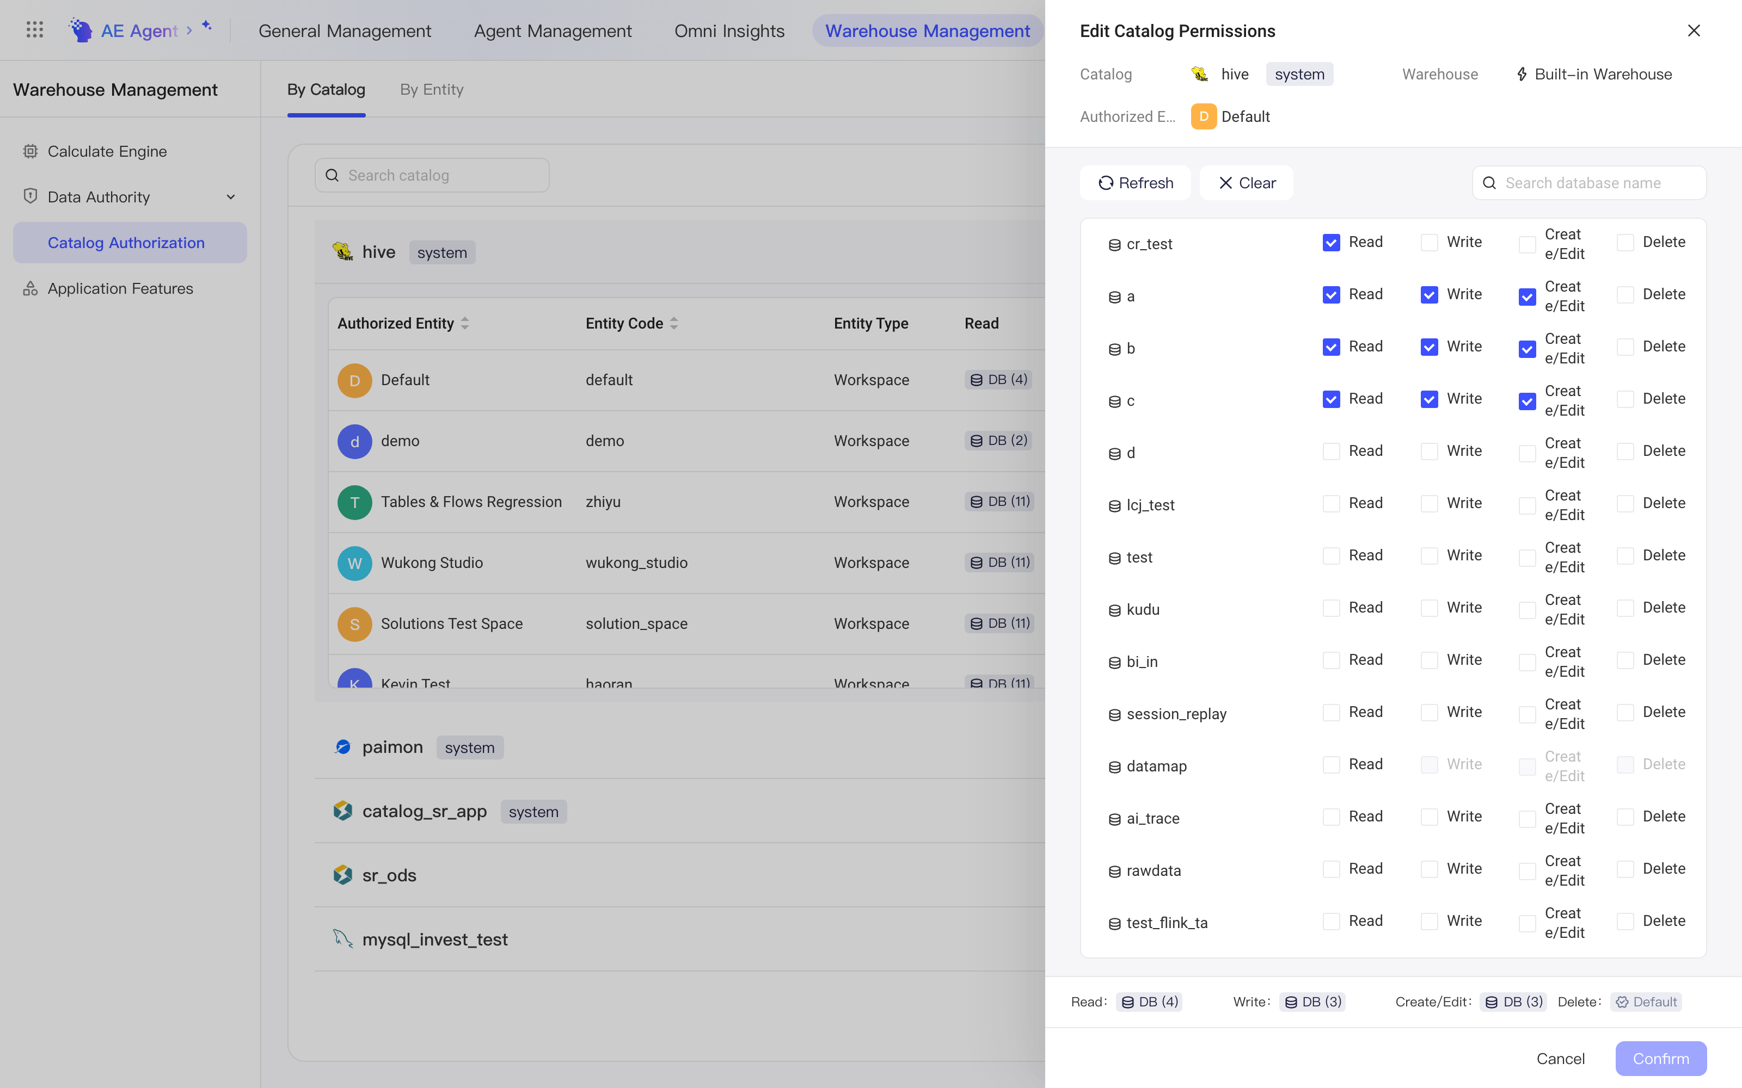Click the Cancel button

coord(1561,1059)
